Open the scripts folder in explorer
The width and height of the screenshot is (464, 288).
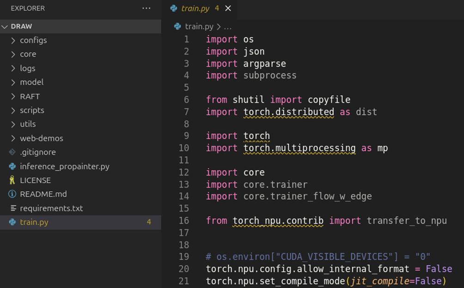point(32,110)
